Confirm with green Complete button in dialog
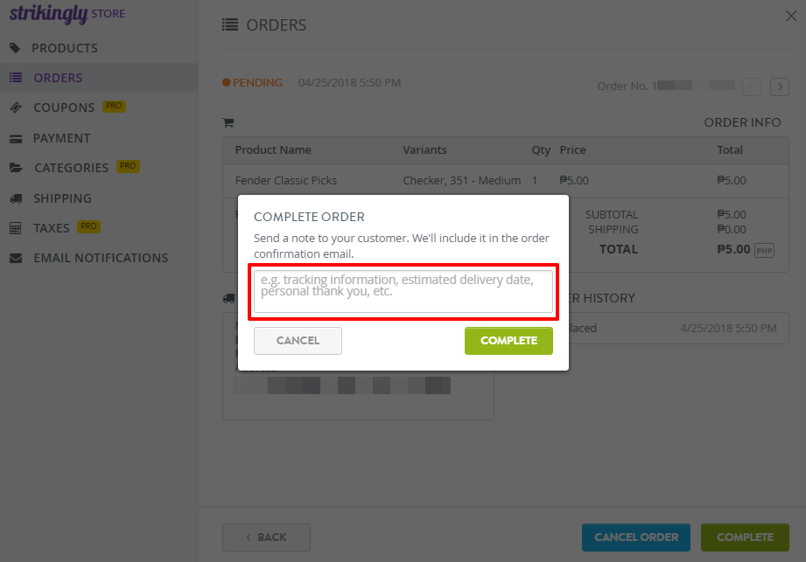This screenshot has height=562, width=806. [x=508, y=341]
